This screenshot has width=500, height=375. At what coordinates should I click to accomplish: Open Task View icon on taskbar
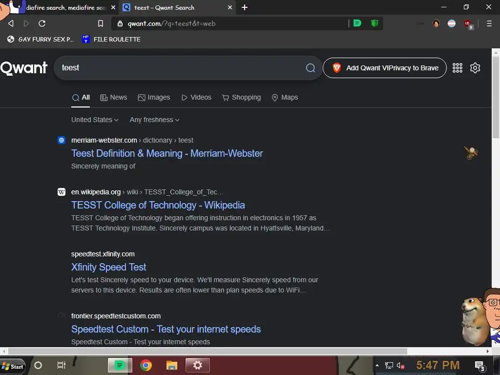[61, 365]
